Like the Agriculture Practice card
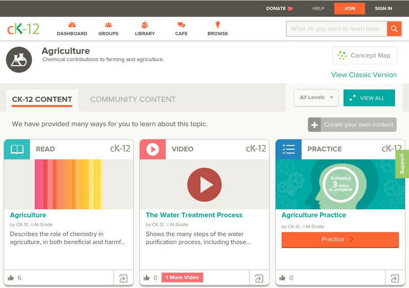Viewport: 409px width, 288px height. [x=282, y=278]
